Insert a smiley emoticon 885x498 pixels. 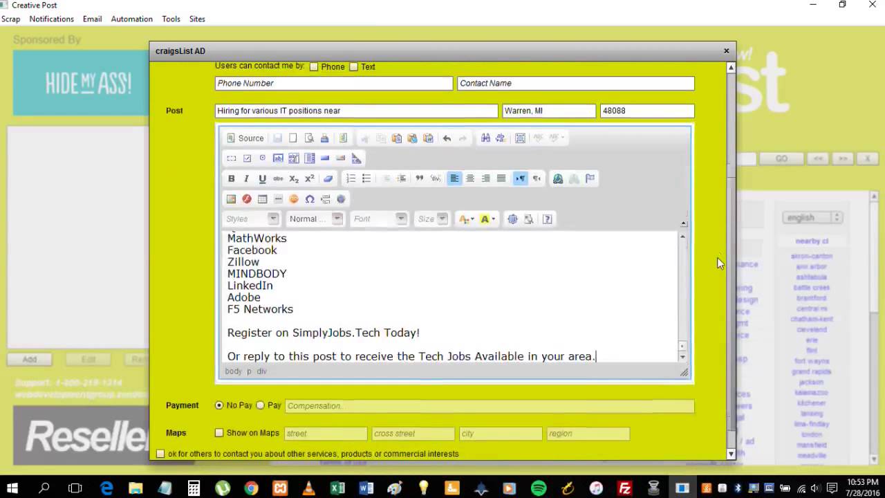294,199
